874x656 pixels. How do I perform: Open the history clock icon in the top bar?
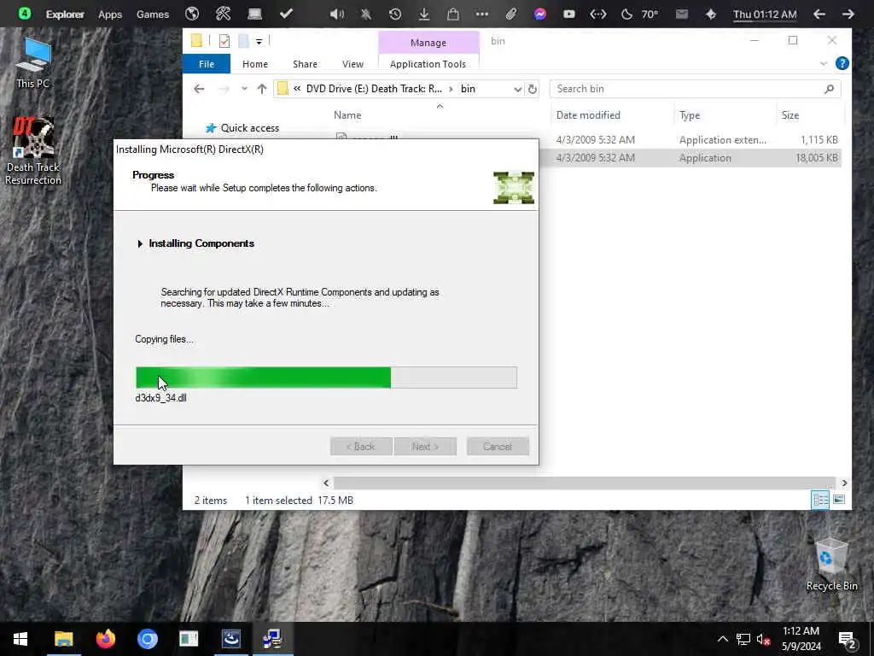point(394,14)
